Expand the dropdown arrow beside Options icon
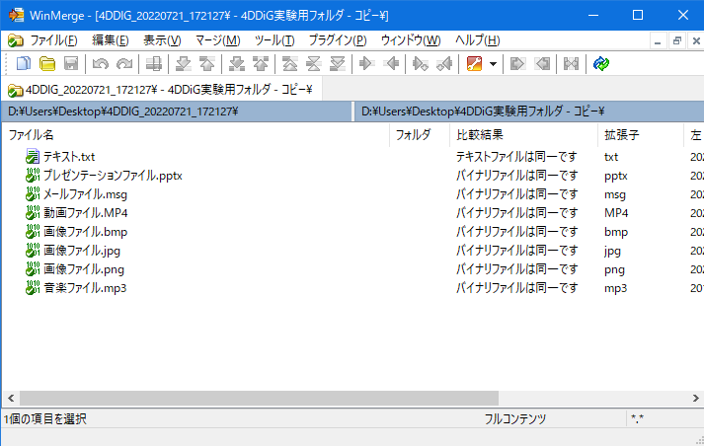The image size is (704, 446). click(493, 64)
